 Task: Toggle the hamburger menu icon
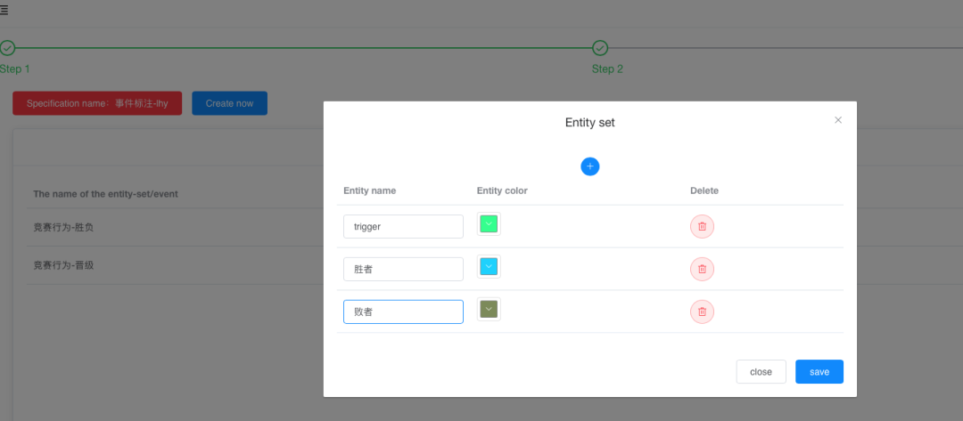point(4,10)
